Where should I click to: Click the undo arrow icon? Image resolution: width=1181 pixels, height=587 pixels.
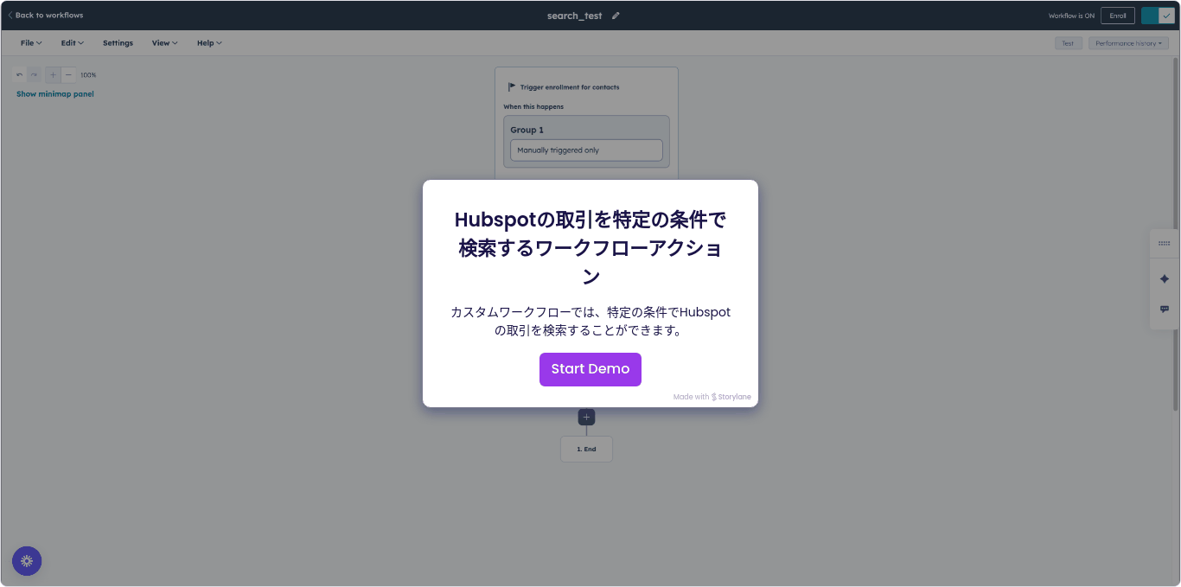tap(20, 75)
